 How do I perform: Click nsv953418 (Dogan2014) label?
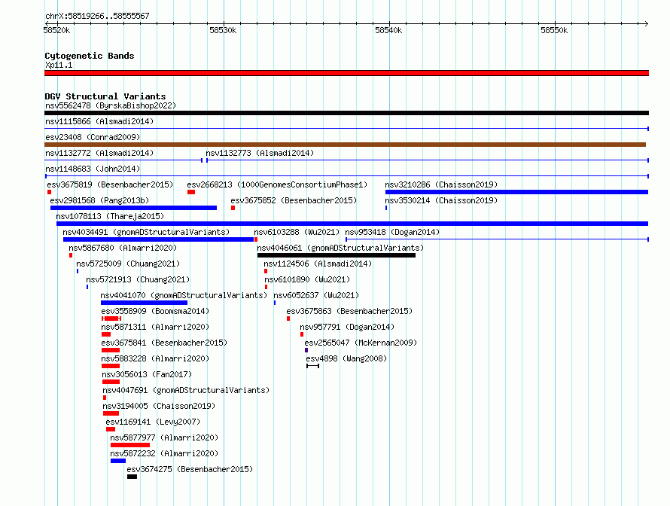pos(392,232)
